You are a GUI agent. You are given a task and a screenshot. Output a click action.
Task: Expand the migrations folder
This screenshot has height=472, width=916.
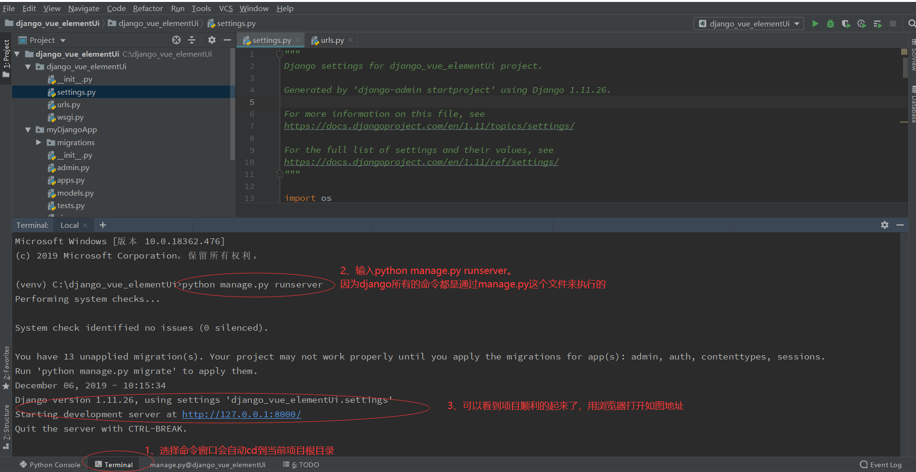(38, 142)
